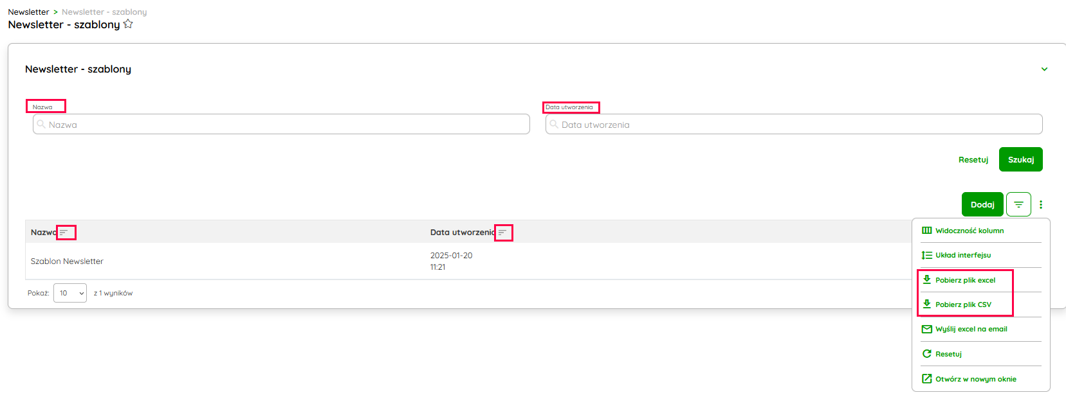Screen dimensions: 1066x397
Task: Select Widoczność kolumn from the menu
Action: click(969, 231)
